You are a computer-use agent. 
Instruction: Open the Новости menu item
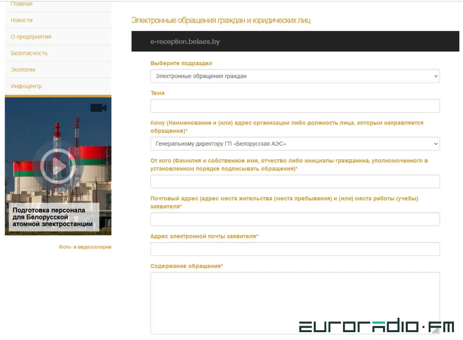(x=21, y=20)
